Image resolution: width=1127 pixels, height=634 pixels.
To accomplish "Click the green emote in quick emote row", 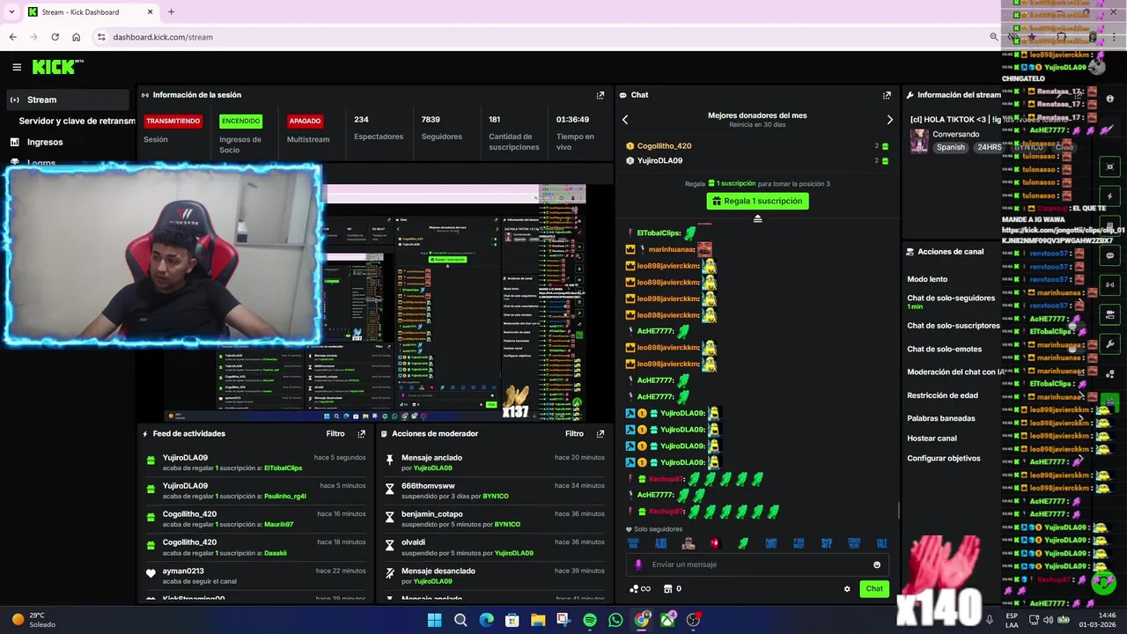I will click(743, 543).
